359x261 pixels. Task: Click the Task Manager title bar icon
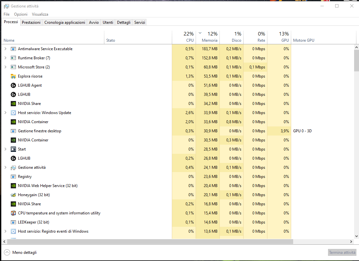(7, 6)
